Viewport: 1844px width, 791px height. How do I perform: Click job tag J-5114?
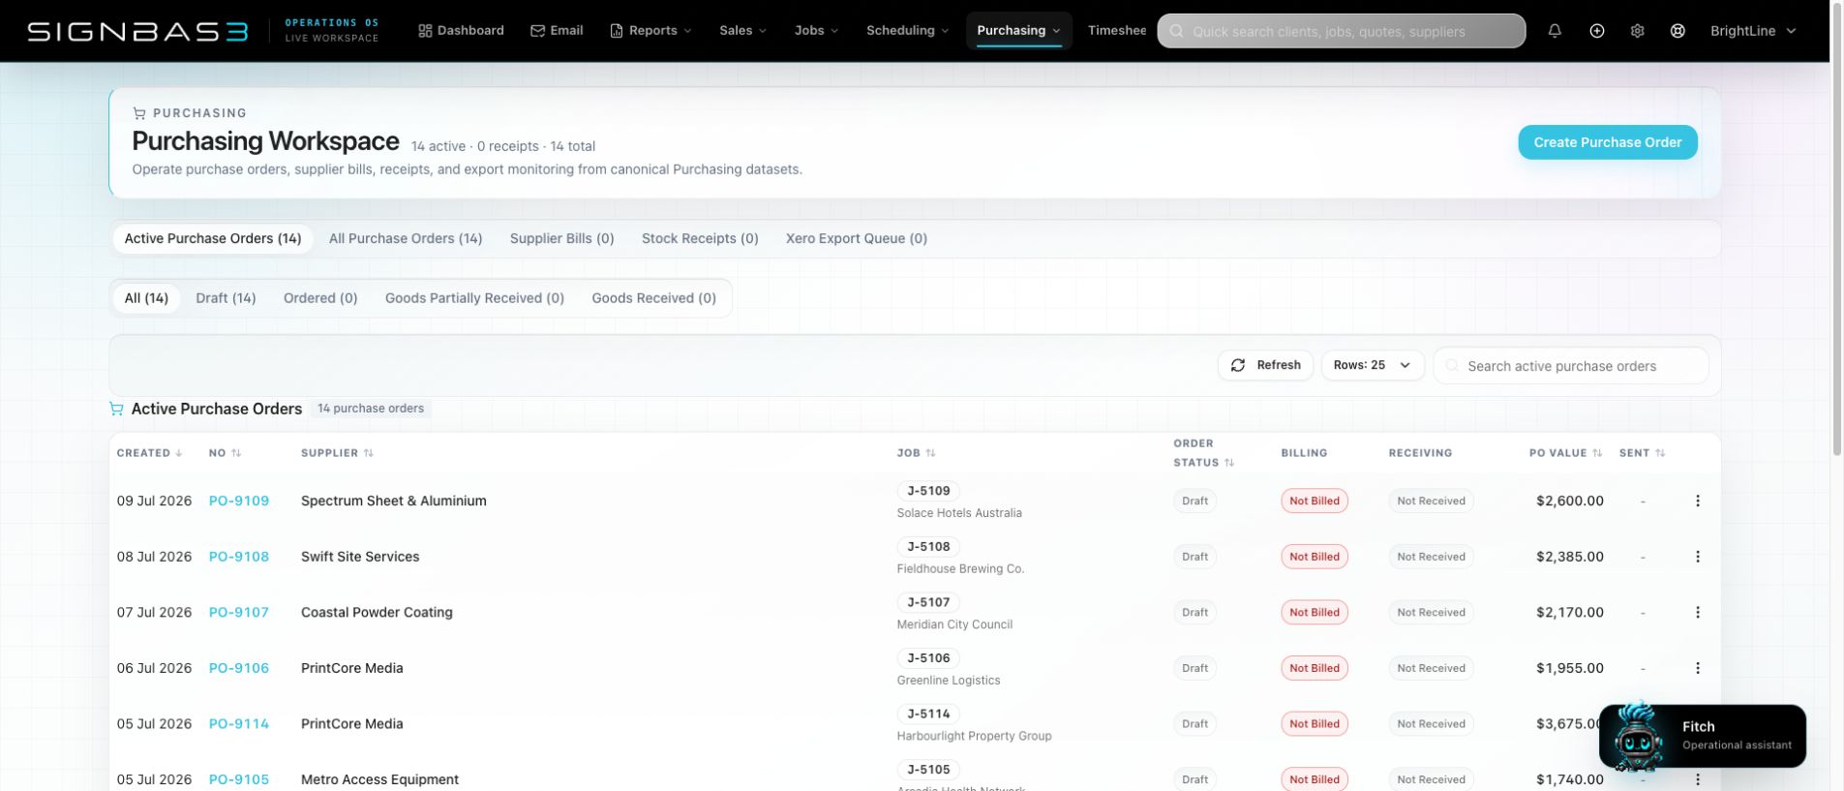928,714
